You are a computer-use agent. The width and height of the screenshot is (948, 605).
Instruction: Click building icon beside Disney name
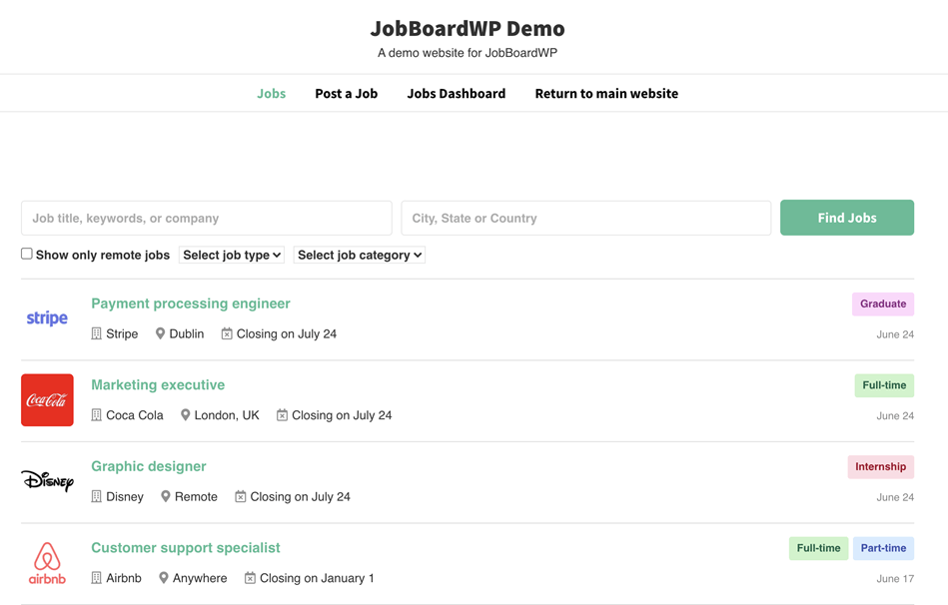coord(96,497)
